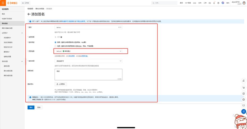Click the 添加资质 link
Viewport: 247px width, 129px height.
(x=72, y=56)
